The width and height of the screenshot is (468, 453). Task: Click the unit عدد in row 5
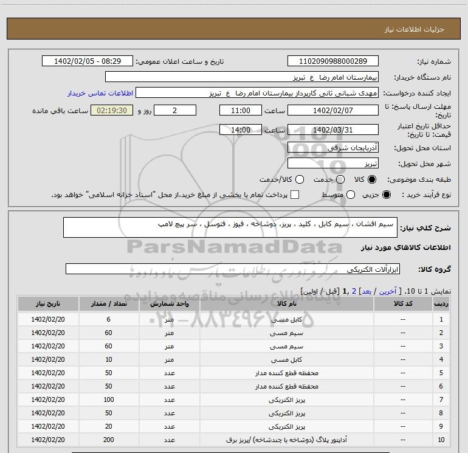pos(169,373)
